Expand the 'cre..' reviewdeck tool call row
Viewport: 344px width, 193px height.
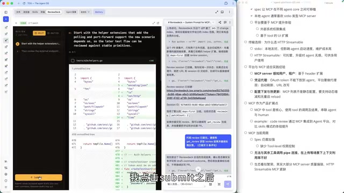(x=198, y=61)
